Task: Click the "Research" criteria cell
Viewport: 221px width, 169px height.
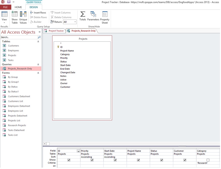Action: coord(208,163)
